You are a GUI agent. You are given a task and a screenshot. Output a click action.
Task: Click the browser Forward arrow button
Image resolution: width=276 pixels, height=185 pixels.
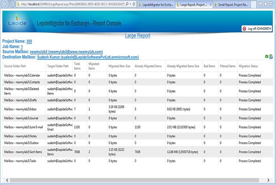12,4
